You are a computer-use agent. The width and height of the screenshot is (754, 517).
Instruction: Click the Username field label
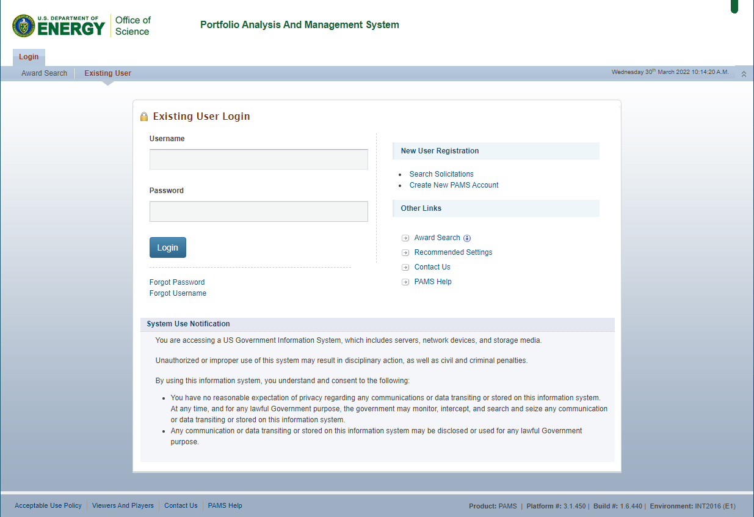coord(167,139)
